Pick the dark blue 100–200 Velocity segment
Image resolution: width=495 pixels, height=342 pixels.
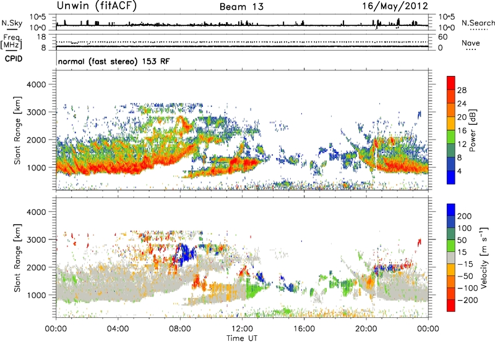pyautogui.click(x=451, y=222)
